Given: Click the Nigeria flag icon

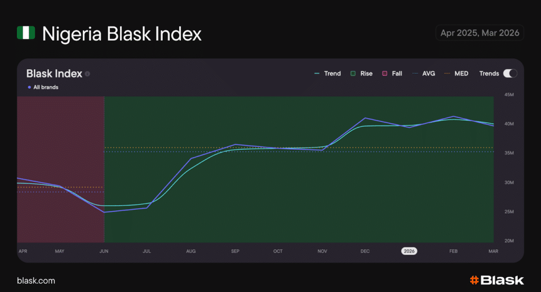Looking at the screenshot, I should click(x=26, y=33).
